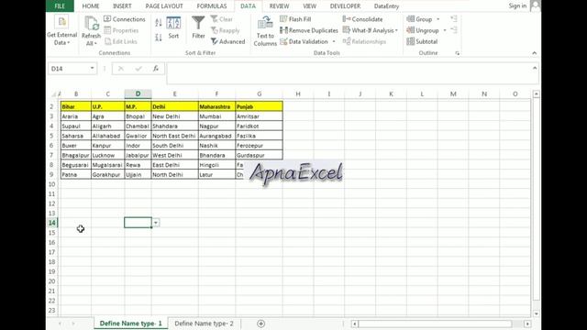This screenshot has width=587, height=330.
Task: Run Flash Fill
Action: point(295,19)
